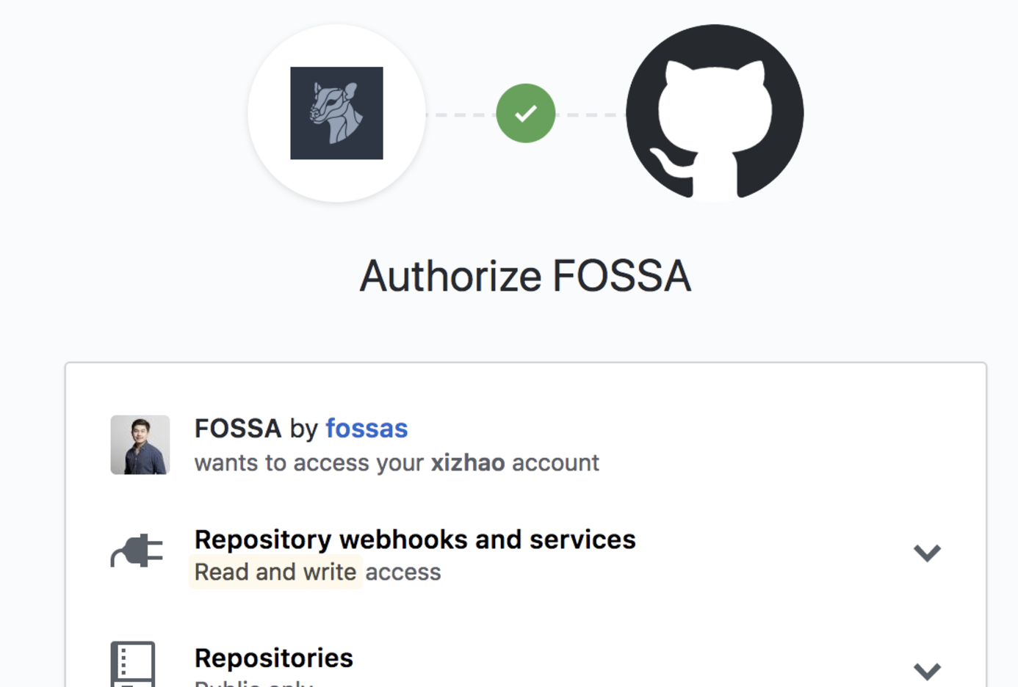
Task: Click the GitHub Octocat logo
Action: pyautogui.click(x=715, y=113)
